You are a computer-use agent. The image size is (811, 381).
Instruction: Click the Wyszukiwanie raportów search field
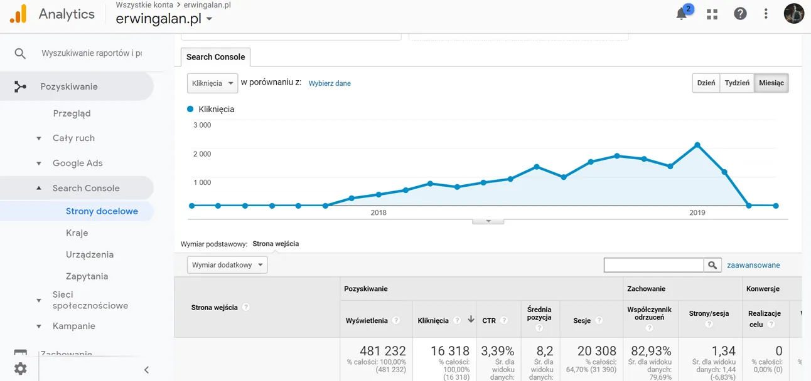point(92,53)
